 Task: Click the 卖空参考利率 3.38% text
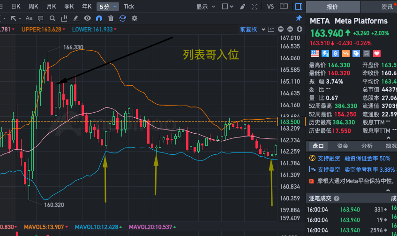click(x=370, y=169)
